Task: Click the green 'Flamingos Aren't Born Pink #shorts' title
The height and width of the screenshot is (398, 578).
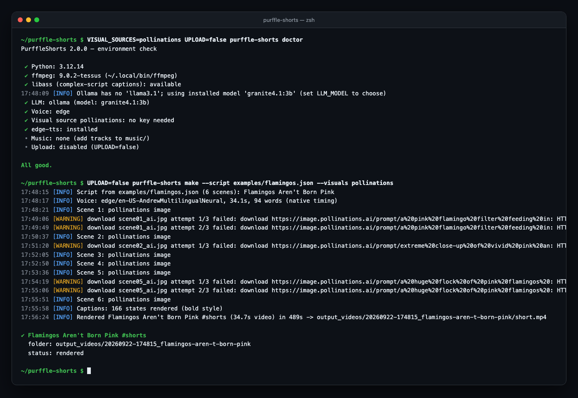Action: pos(87,335)
